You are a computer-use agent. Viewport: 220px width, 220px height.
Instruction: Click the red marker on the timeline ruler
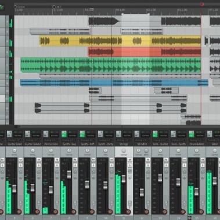(x=202, y=4)
